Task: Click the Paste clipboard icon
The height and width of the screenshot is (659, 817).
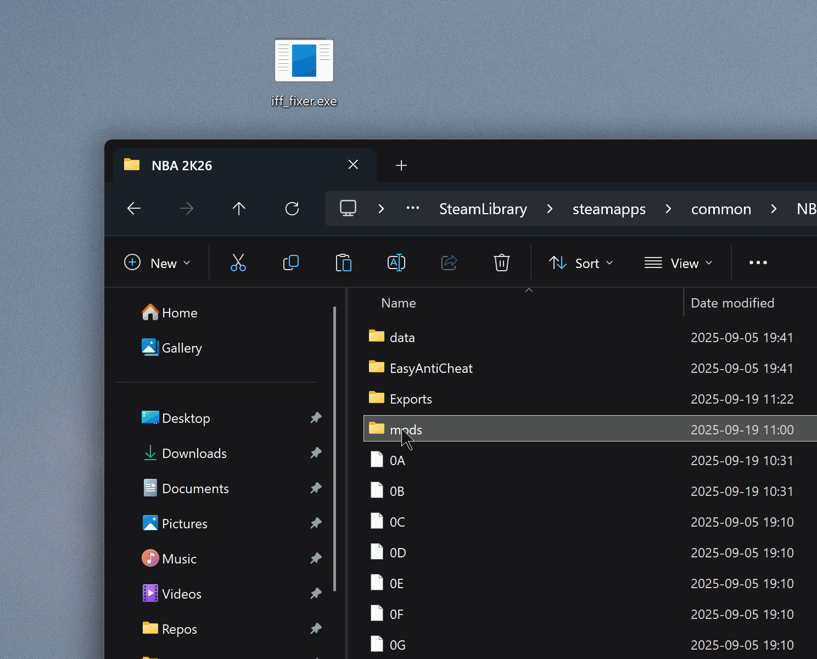Action: (343, 263)
